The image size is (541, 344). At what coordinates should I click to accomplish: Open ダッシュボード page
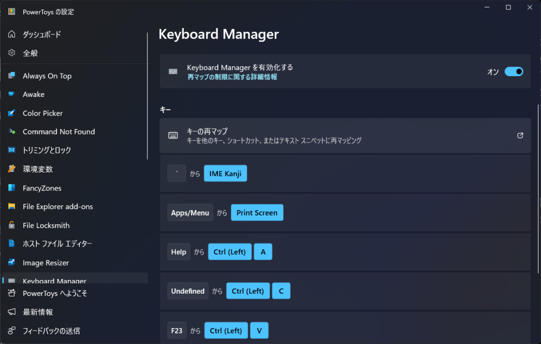point(75,34)
